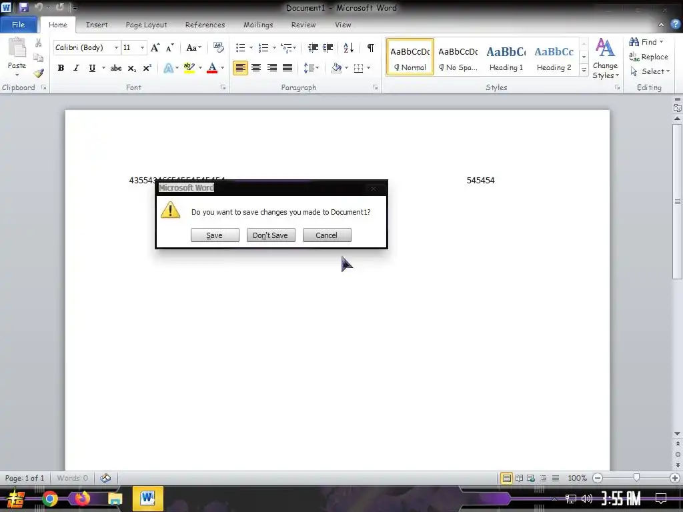Select Justify alignment
The image size is (683, 512).
(x=287, y=68)
